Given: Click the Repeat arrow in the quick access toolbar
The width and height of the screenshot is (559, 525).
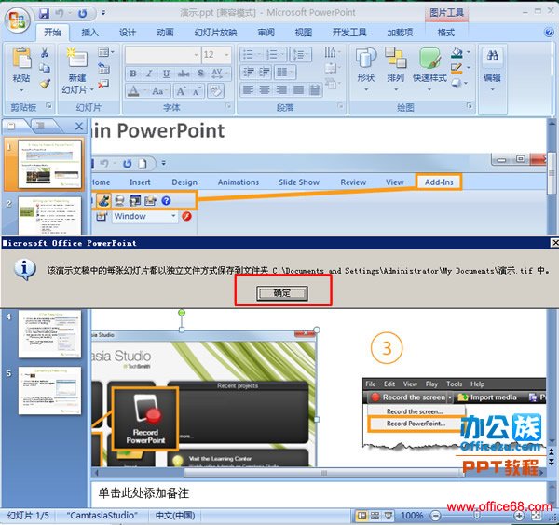Looking at the screenshot, I should [x=82, y=14].
